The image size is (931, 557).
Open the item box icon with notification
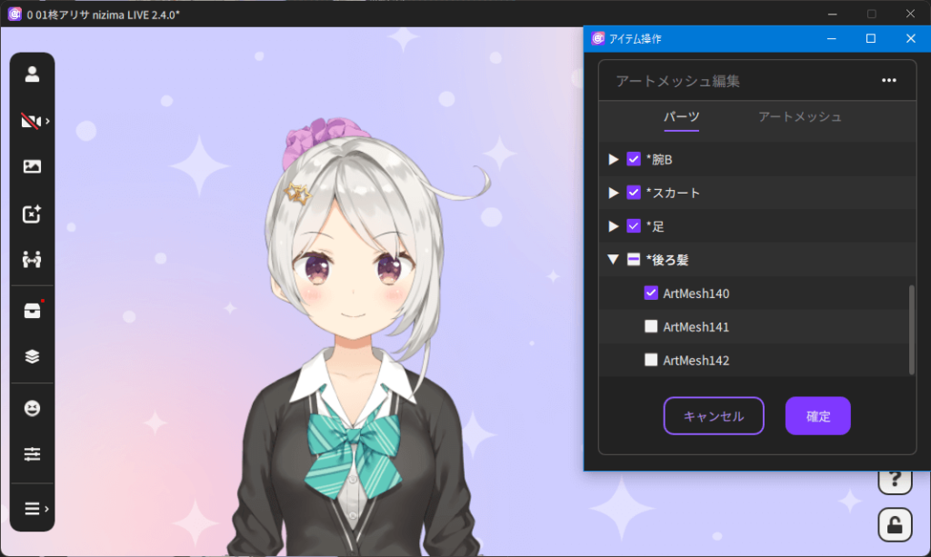(x=32, y=310)
